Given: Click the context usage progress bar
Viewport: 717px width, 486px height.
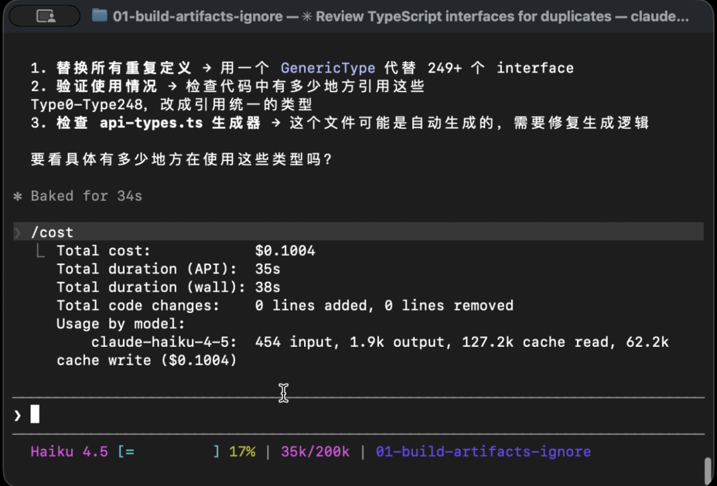Looking at the screenshot, I should [168, 452].
